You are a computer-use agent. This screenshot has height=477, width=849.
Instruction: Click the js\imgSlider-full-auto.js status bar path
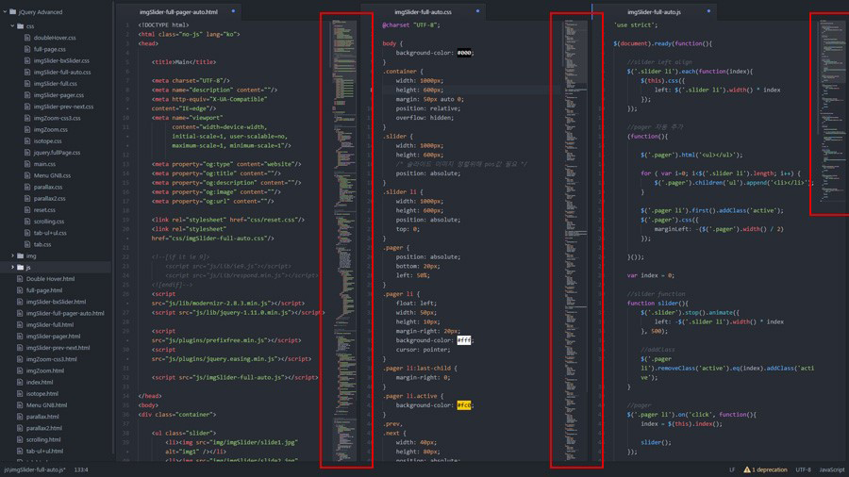pos(35,469)
